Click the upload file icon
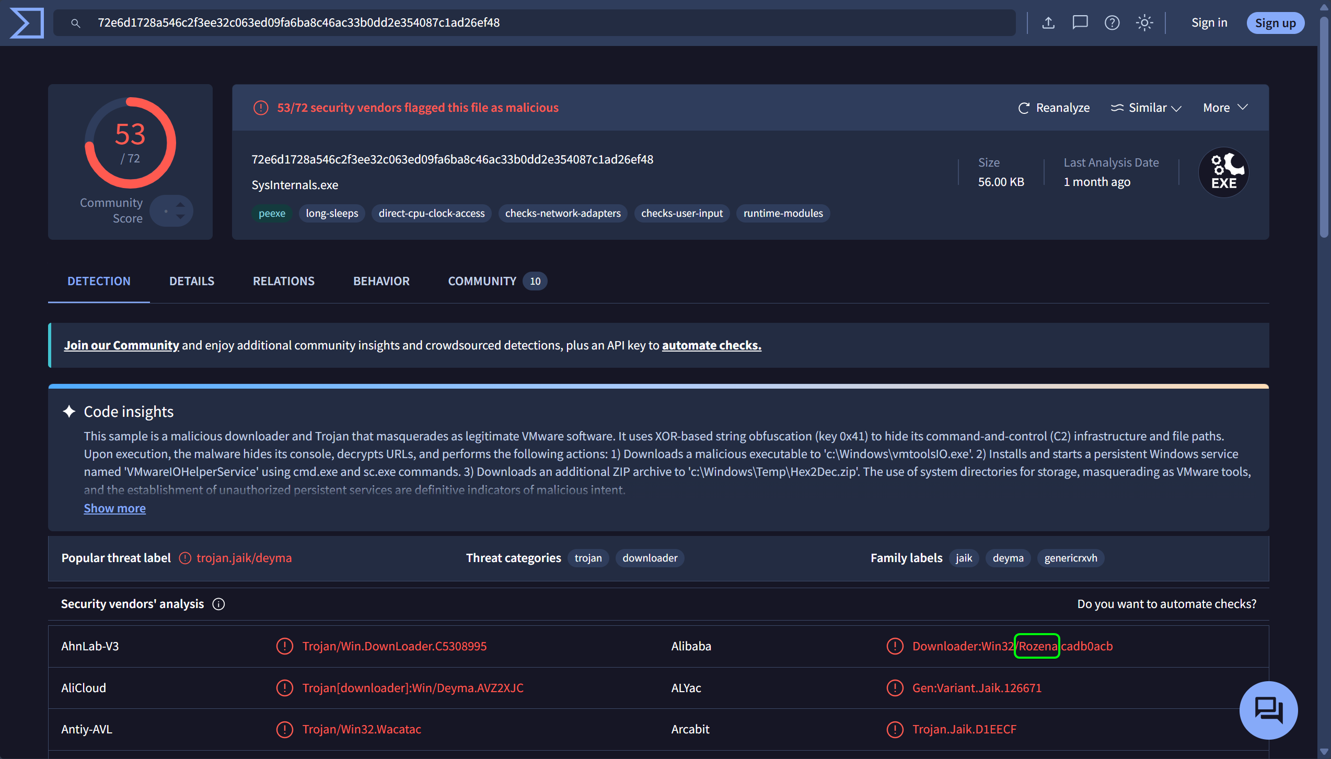The image size is (1331, 759). (x=1048, y=23)
